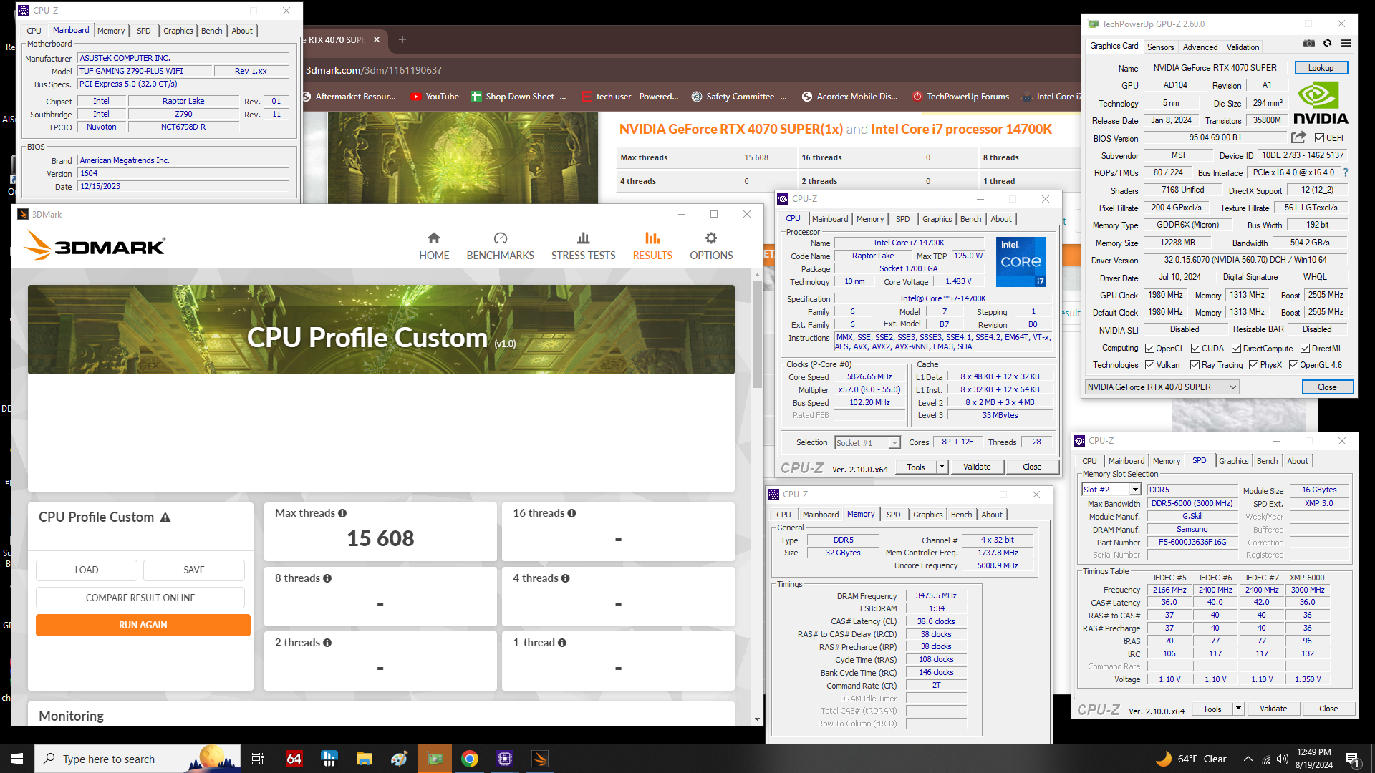Click COMPARE RESULT ONLINE button
The height and width of the screenshot is (773, 1375).
click(x=140, y=598)
